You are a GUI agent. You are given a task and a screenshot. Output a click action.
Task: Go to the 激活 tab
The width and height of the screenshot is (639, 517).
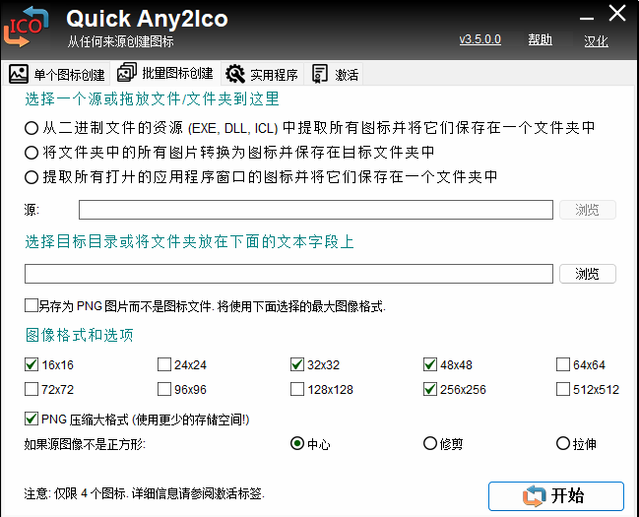click(x=334, y=74)
